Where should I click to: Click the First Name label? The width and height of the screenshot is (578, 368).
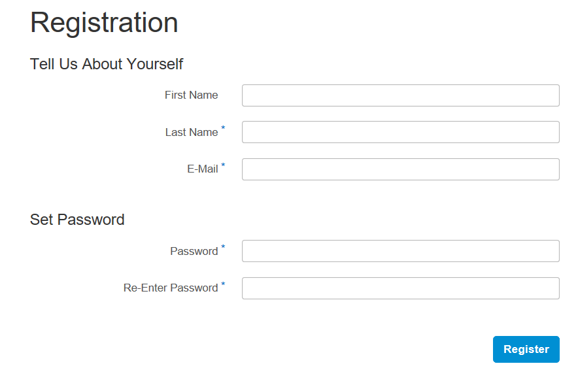[191, 95]
